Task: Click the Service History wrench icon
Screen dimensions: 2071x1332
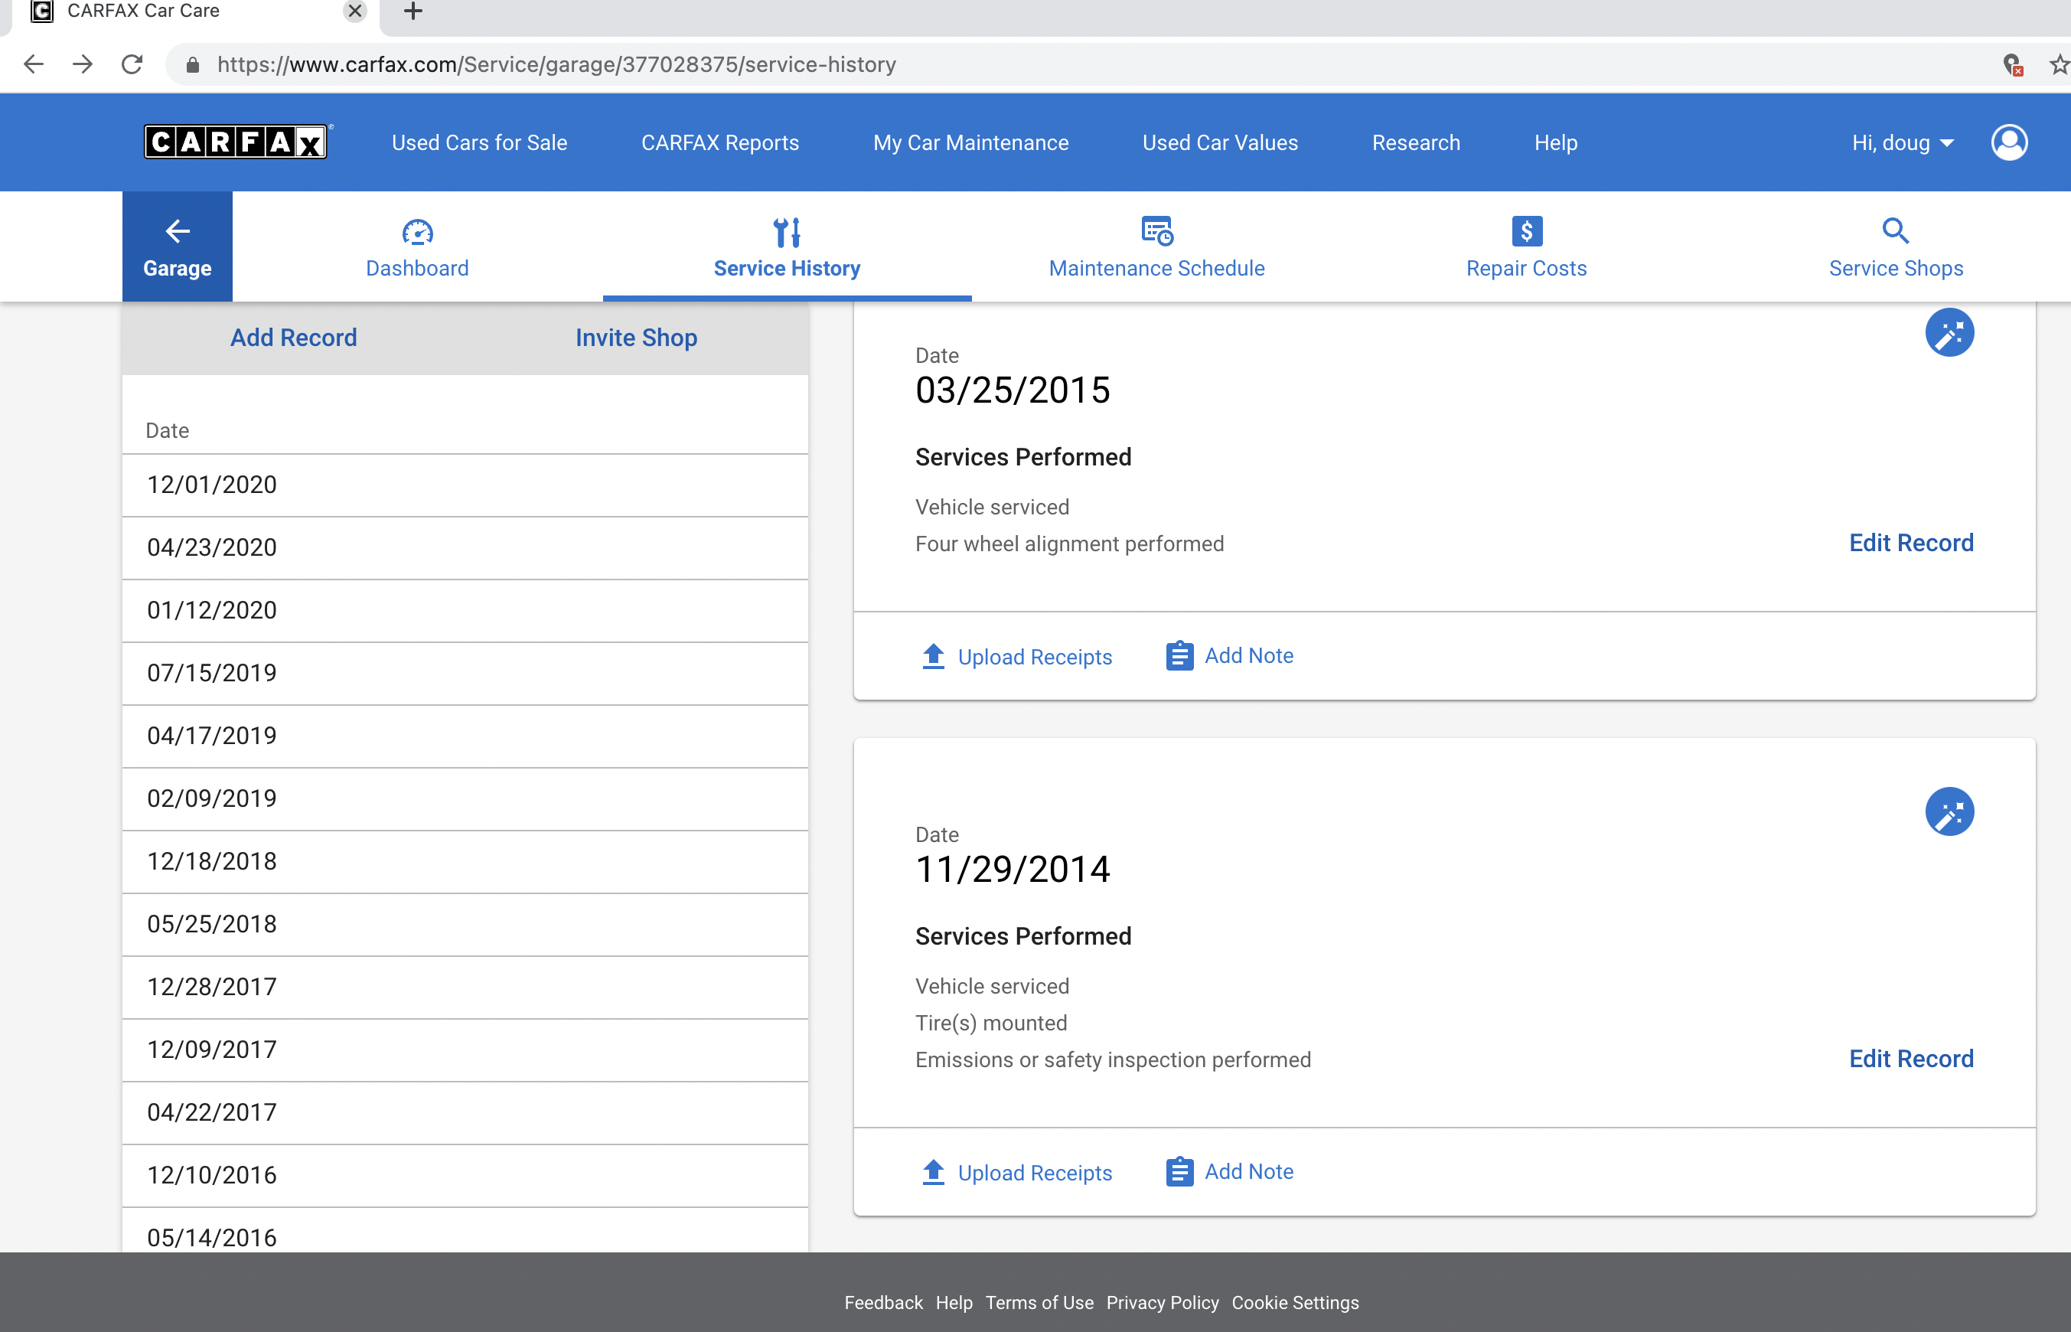Action: tap(787, 231)
